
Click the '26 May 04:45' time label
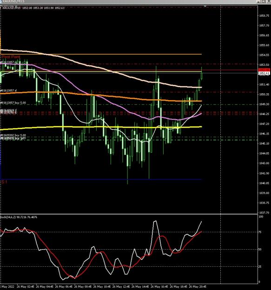[45, 287]
